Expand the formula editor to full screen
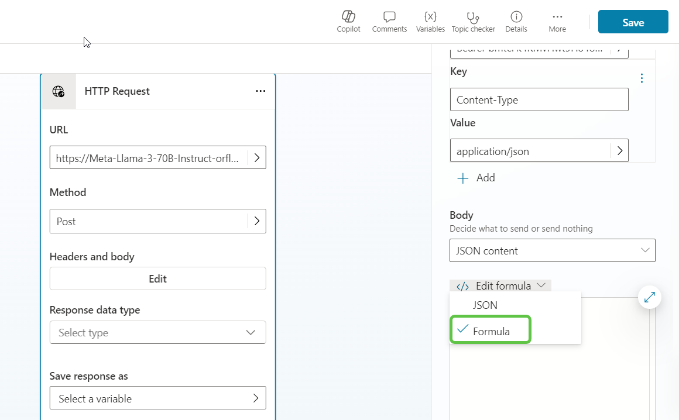 click(649, 297)
